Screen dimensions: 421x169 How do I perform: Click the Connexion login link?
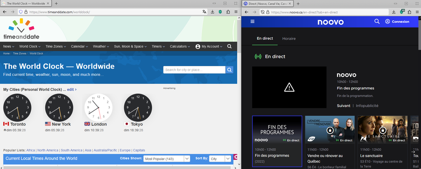pyautogui.click(x=401, y=21)
